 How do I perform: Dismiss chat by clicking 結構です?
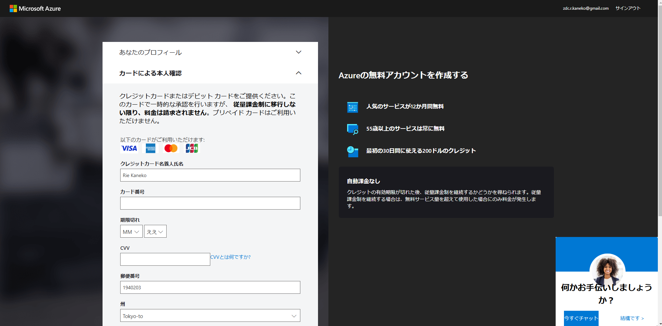630,318
